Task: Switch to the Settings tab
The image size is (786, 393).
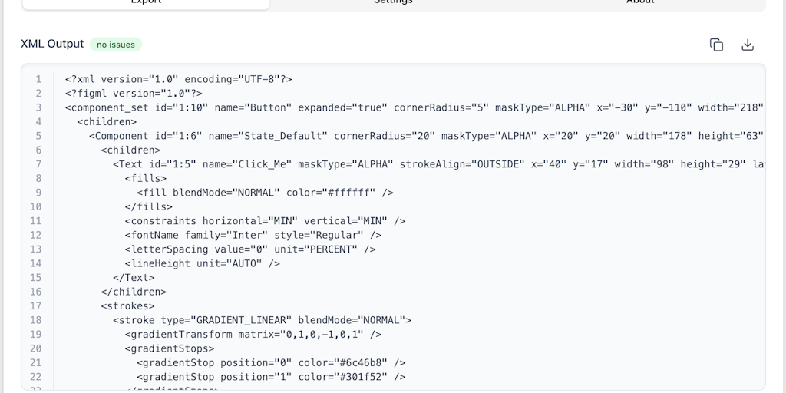Action: (393, 2)
